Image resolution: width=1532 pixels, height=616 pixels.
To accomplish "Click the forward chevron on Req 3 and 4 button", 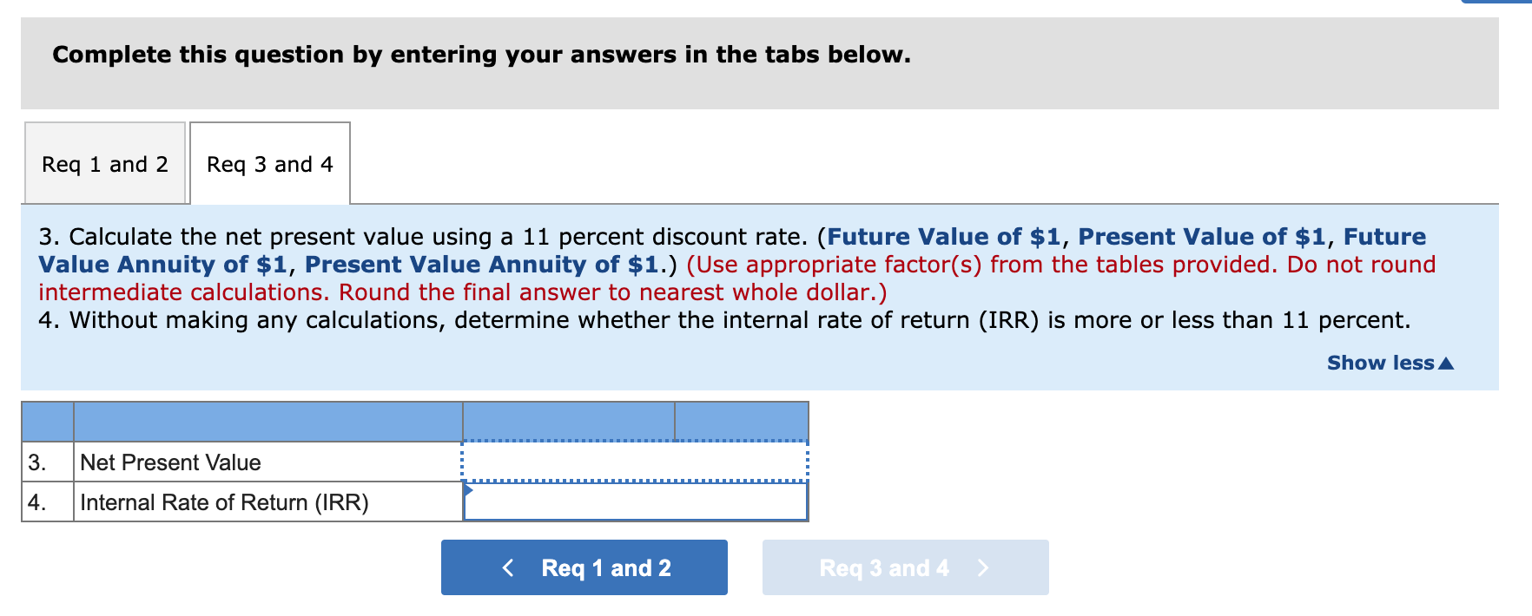I will (x=983, y=567).
